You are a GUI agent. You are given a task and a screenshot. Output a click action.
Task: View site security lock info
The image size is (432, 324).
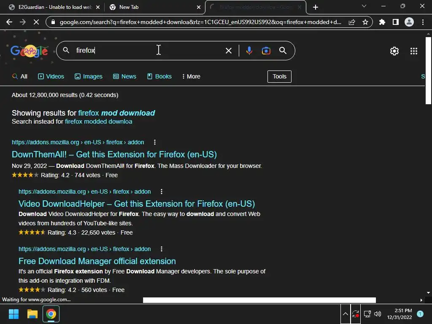point(54,22)
